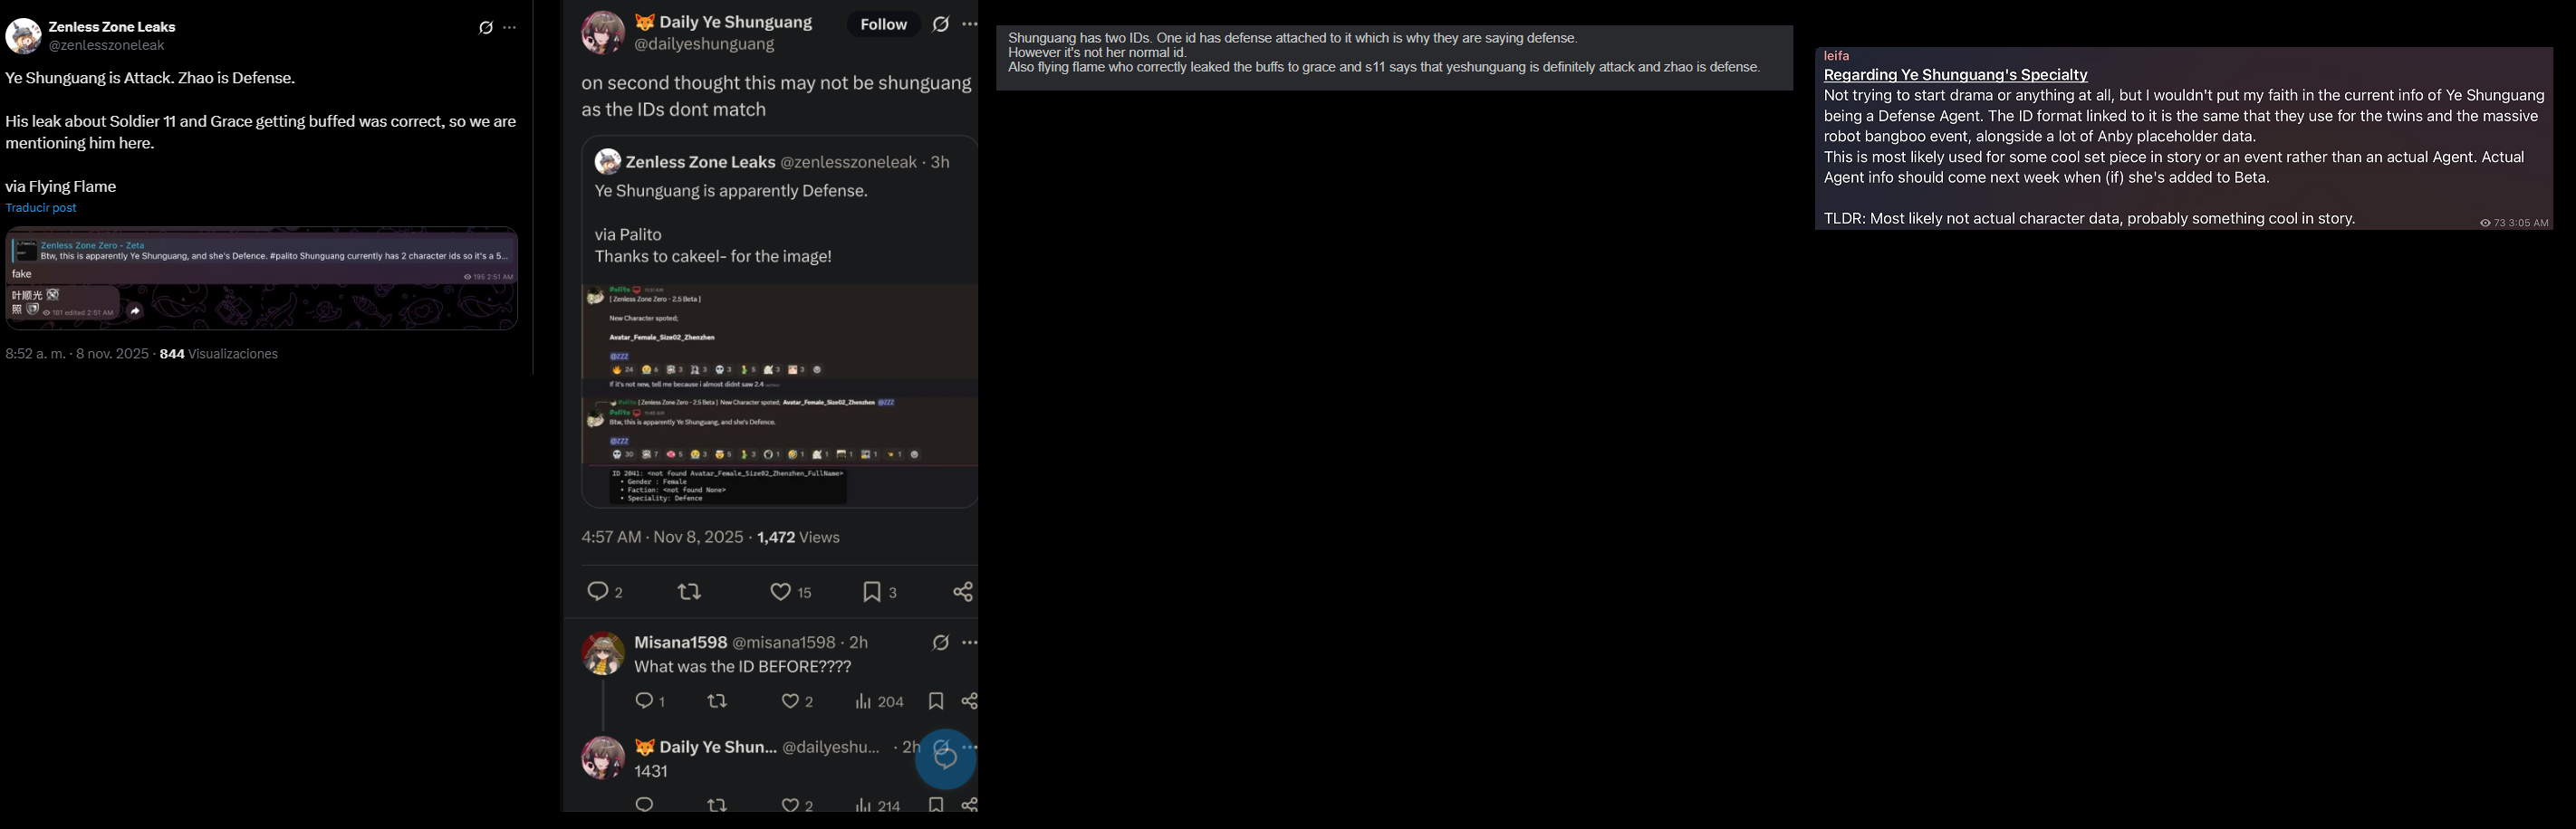
Task: Share the '1431' comment
Action: coord(969,804)
